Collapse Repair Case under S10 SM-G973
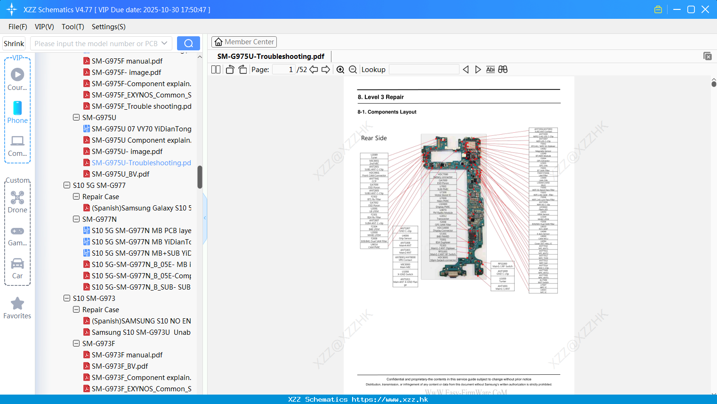Viewport: 717px width, 404px height. (x=76, y=309)
